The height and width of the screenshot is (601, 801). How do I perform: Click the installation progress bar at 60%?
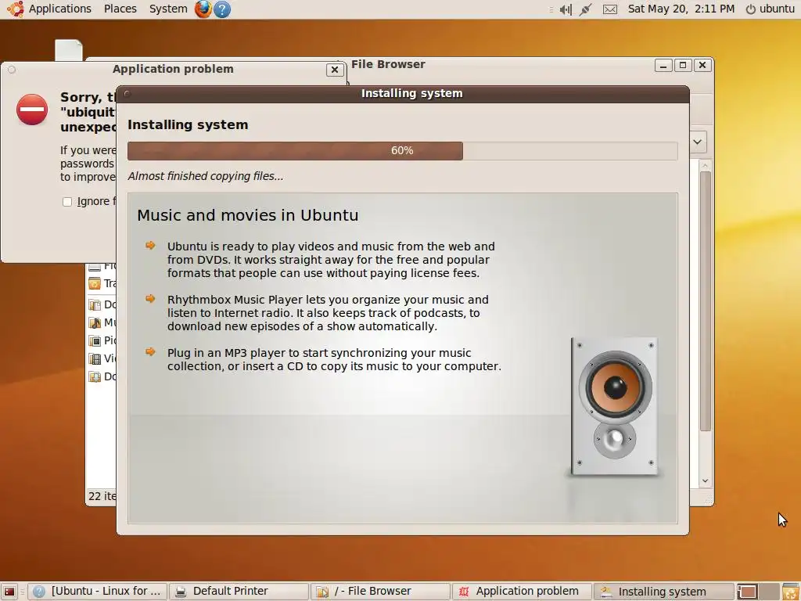point(403,151)
